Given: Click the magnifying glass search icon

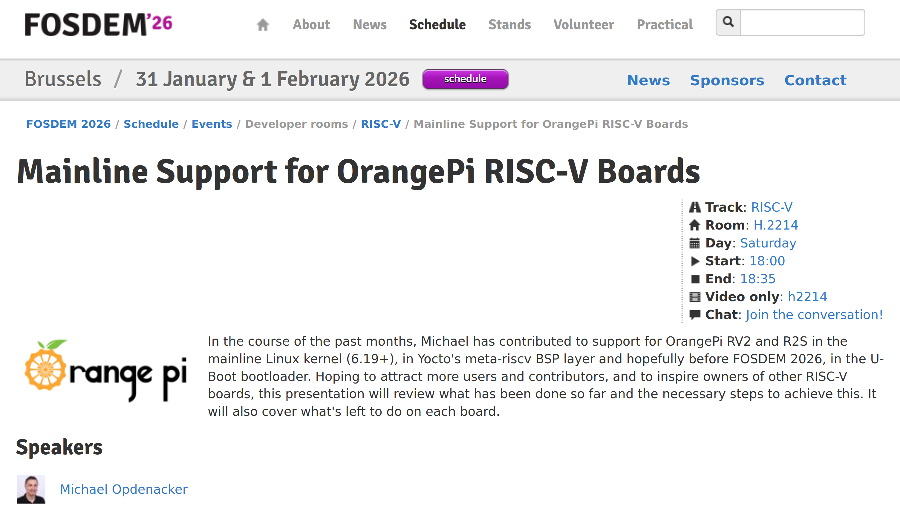Looking at the screenshot, I should click(x=728, y=22).
